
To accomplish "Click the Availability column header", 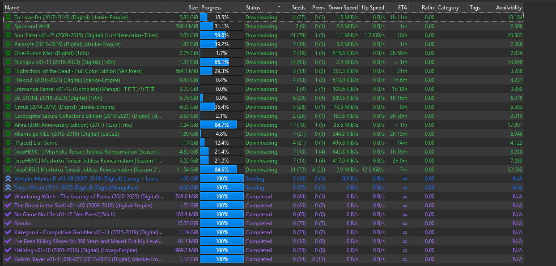I will 509,7.
